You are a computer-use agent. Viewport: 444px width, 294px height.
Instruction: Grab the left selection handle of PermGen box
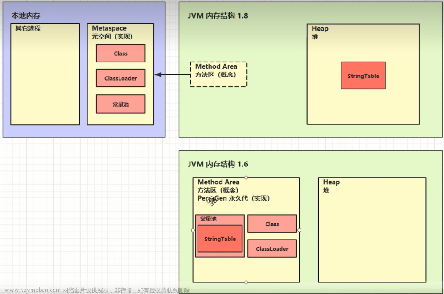[x=193, y=230]
